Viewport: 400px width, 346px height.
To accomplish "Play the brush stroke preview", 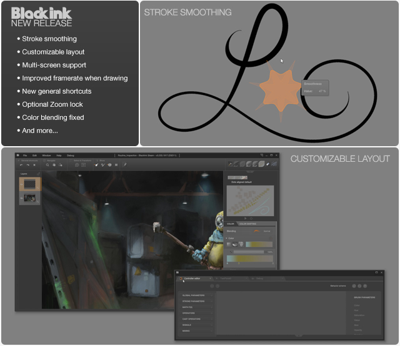I will 246,219.
